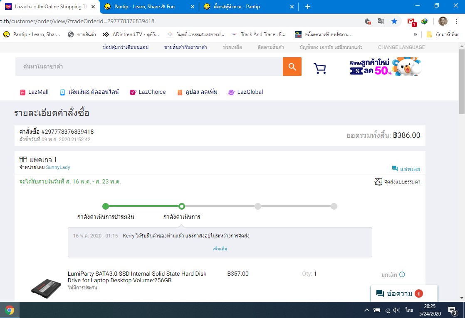Close the Lazada tab
The height and width of the screenshot is (318, 465).
tap(93, 7)
